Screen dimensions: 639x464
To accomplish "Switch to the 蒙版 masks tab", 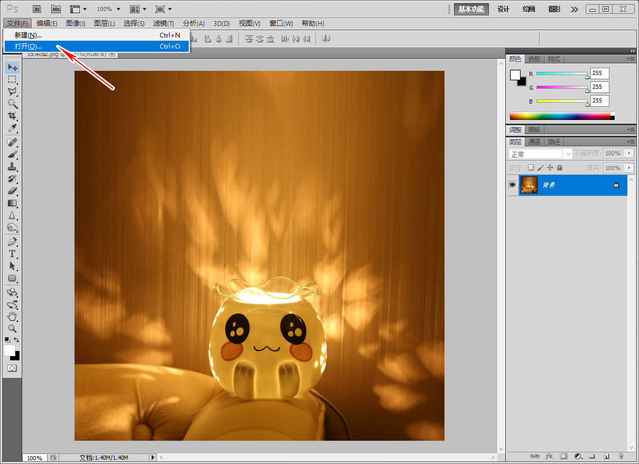I will 534,129.
